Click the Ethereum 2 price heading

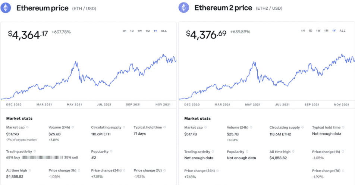(223, 8)
